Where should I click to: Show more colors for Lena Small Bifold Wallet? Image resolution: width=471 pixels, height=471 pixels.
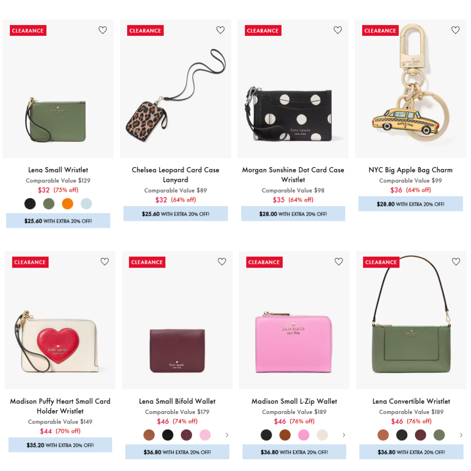(227, 435)
